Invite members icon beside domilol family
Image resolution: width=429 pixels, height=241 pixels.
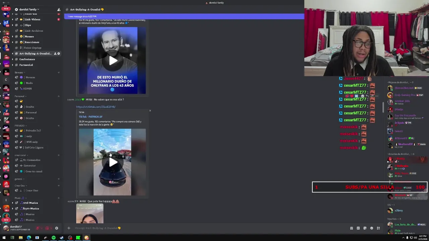coord(59,9)
